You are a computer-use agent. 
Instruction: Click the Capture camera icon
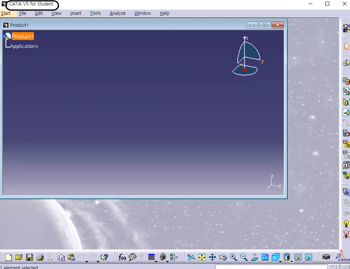click(326, 257)
